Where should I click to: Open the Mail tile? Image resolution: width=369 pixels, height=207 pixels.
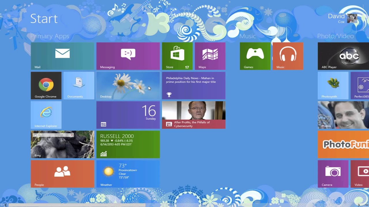pyautogui.click(x=62, y=56)
